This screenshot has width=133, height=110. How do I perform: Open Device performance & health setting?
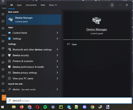34,67
